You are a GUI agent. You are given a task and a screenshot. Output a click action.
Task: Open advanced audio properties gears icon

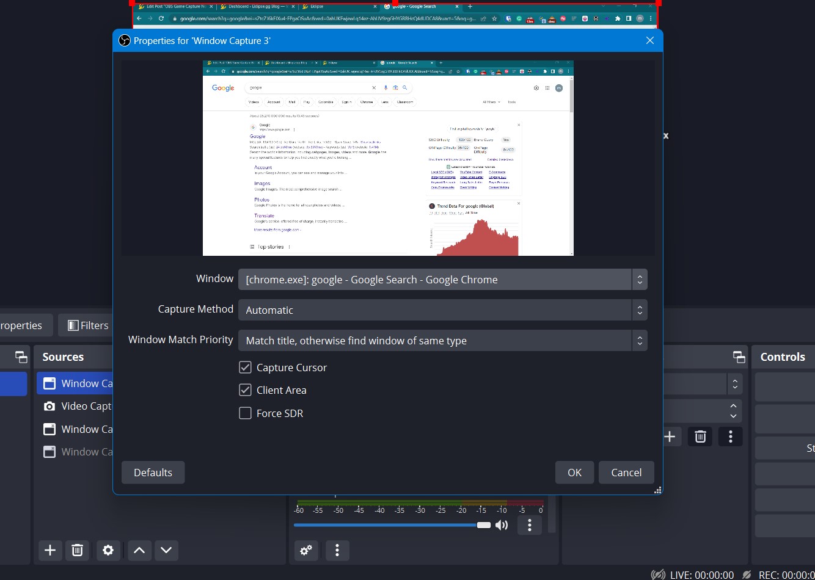coord(306,550)
